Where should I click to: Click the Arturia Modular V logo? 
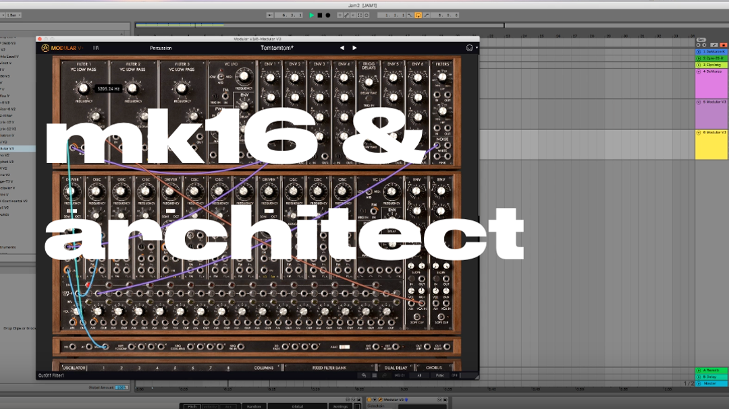tap(62, 48)
